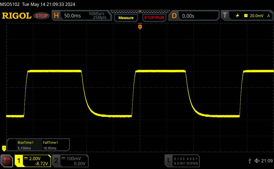Adjust channel 1 2.00V vertical scale
Viewport: 274px width, 169px height.
(35, 159)
